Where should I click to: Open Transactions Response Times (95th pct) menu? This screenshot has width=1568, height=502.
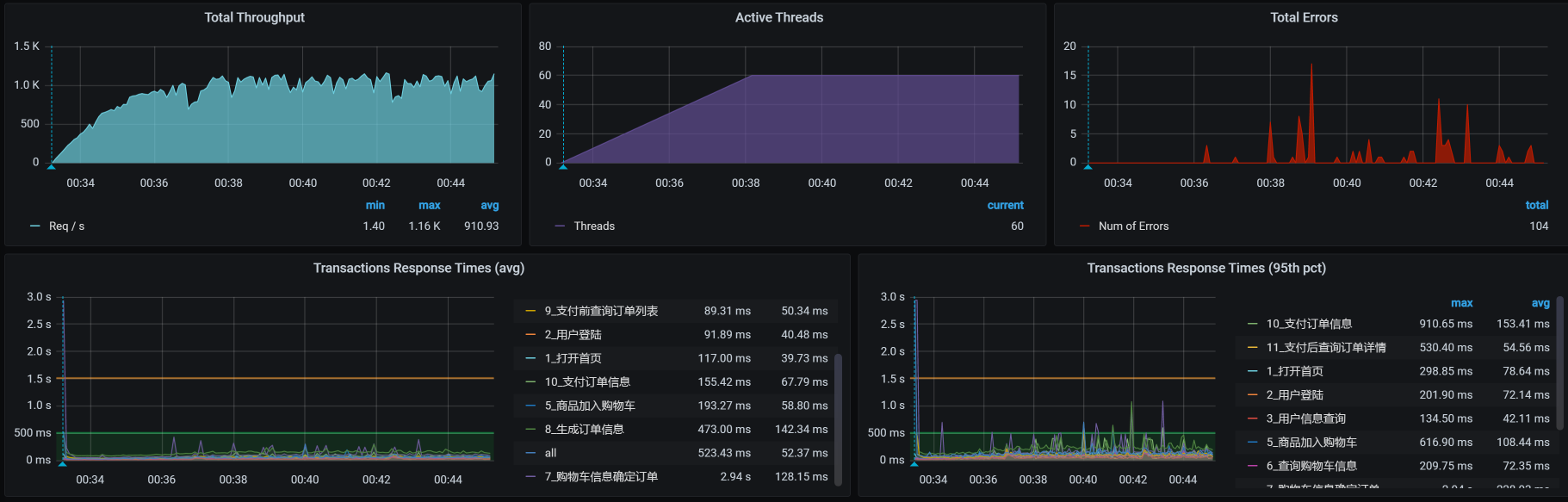coord(1205,268)
